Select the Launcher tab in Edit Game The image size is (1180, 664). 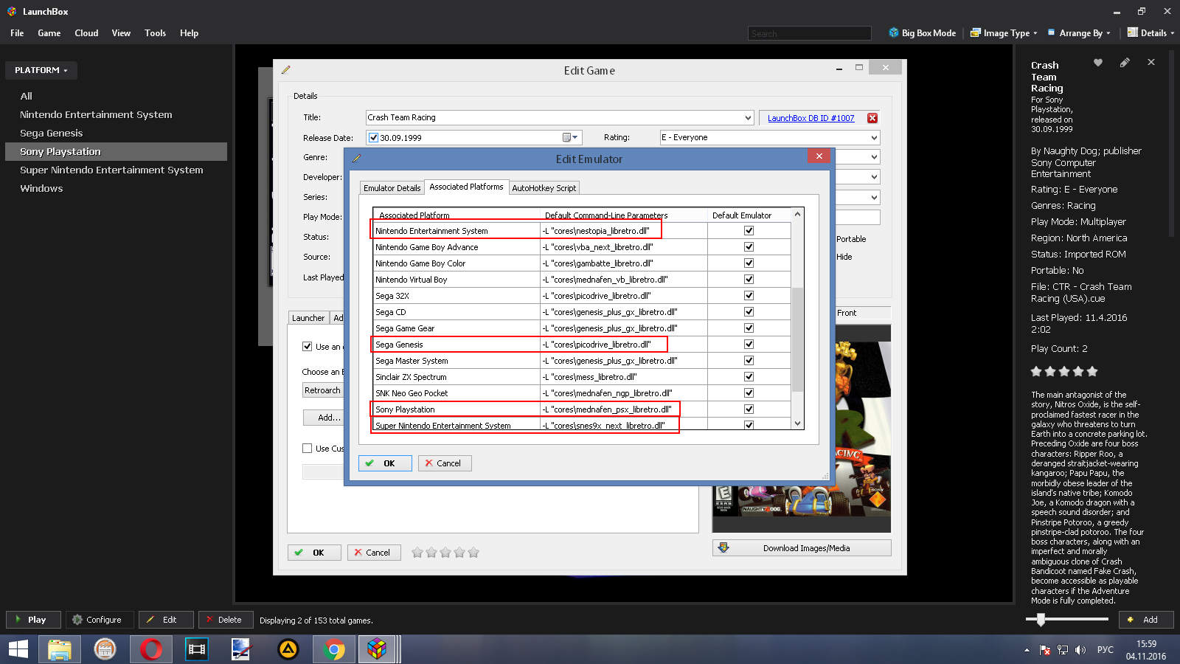pos(308,318)
